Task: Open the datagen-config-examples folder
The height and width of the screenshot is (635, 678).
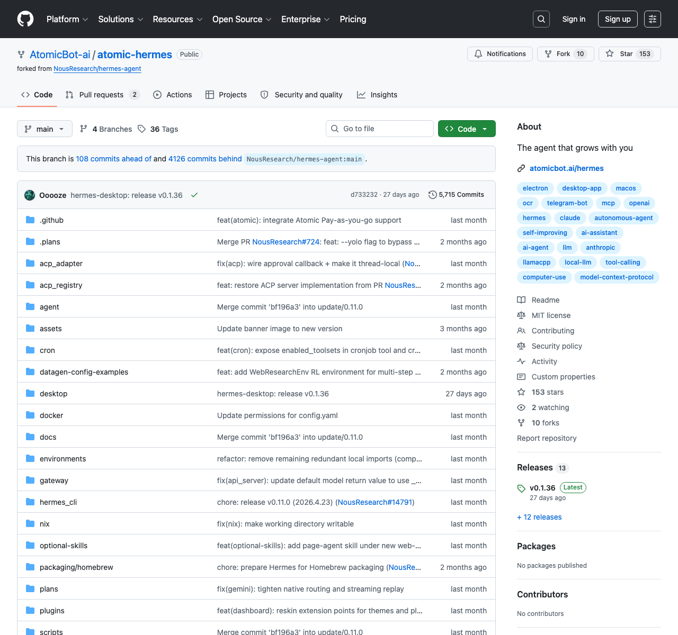Action: pos(84,372)
